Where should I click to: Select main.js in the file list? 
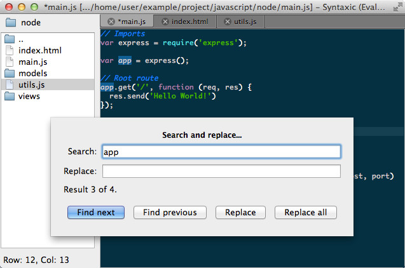[x=48, y=62]
